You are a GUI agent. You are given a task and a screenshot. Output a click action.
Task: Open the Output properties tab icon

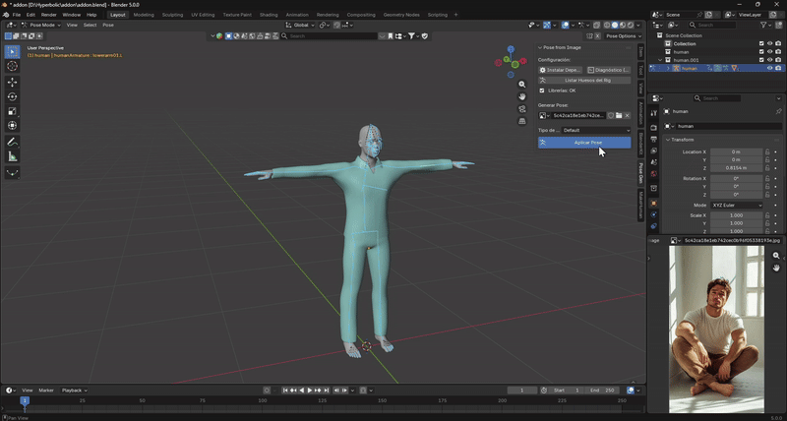(x=653, y=139)
